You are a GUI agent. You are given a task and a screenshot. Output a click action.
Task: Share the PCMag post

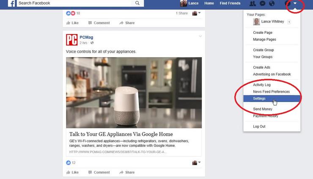pyautogui.click(x=127, y=172)
